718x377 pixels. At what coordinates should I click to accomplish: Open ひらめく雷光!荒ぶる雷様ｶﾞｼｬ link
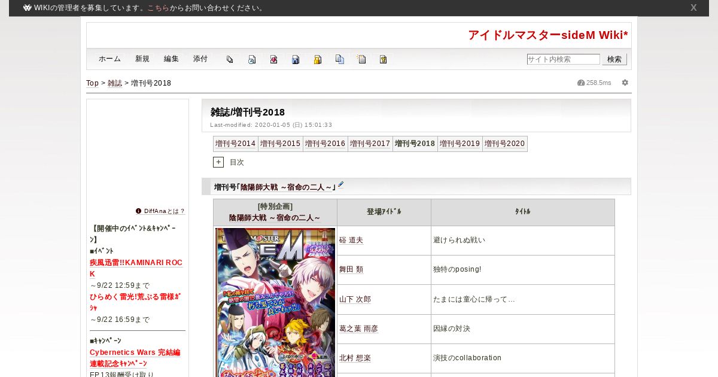(135, 302)
